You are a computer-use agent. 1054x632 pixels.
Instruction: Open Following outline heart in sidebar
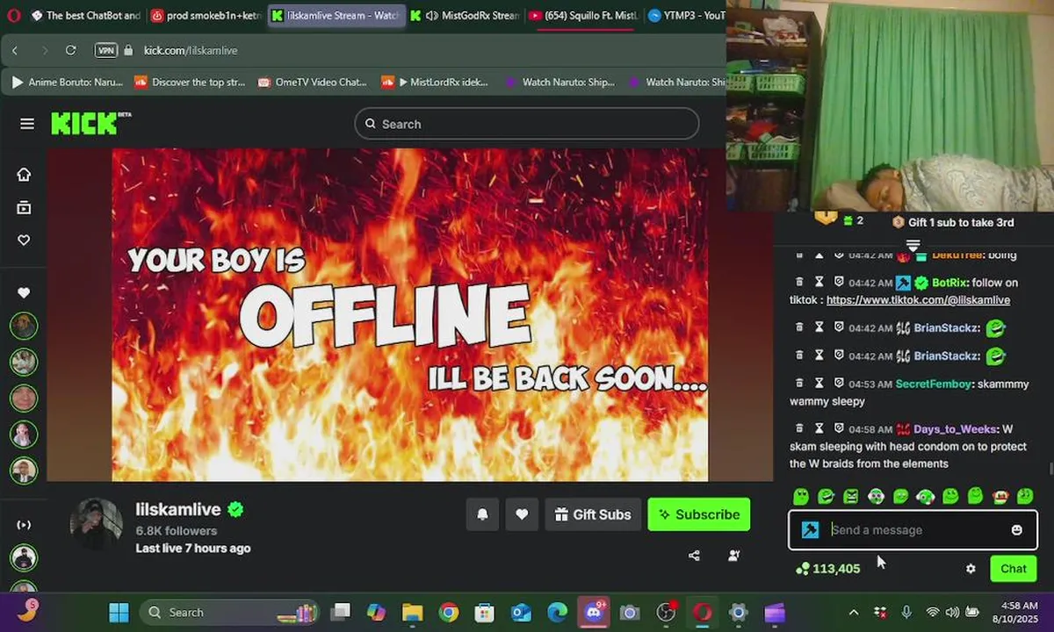click(24, 240)
